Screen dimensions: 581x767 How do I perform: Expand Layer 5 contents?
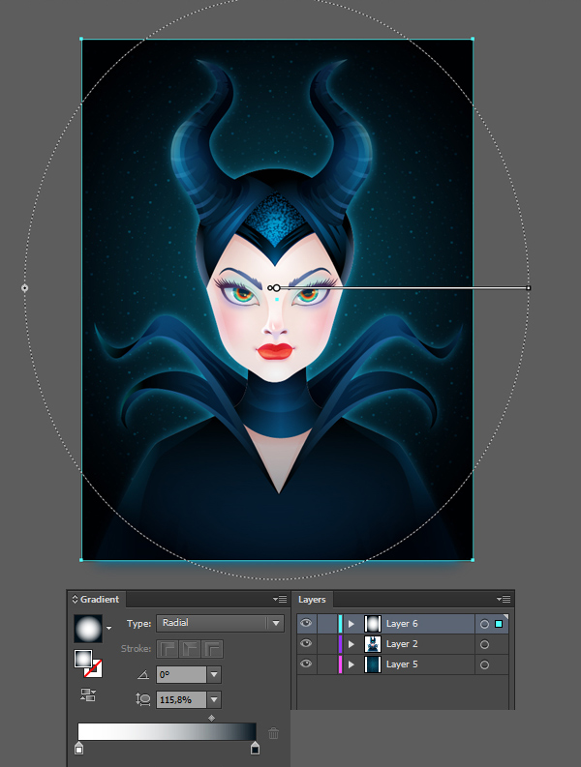point(352,664)
